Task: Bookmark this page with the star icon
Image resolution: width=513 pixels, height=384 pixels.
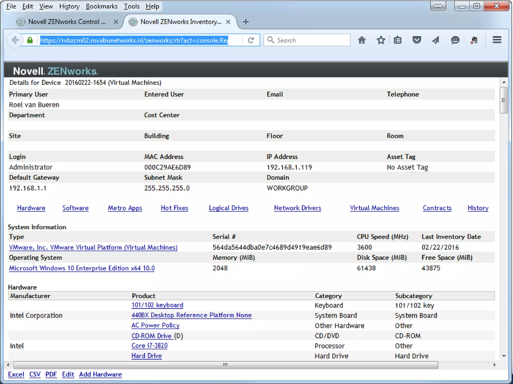Action: 381,40
